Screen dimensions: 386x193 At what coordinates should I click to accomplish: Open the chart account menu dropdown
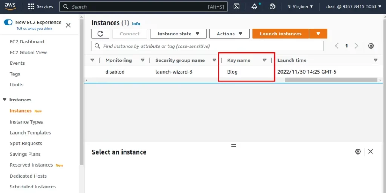[x=354, y=7]
